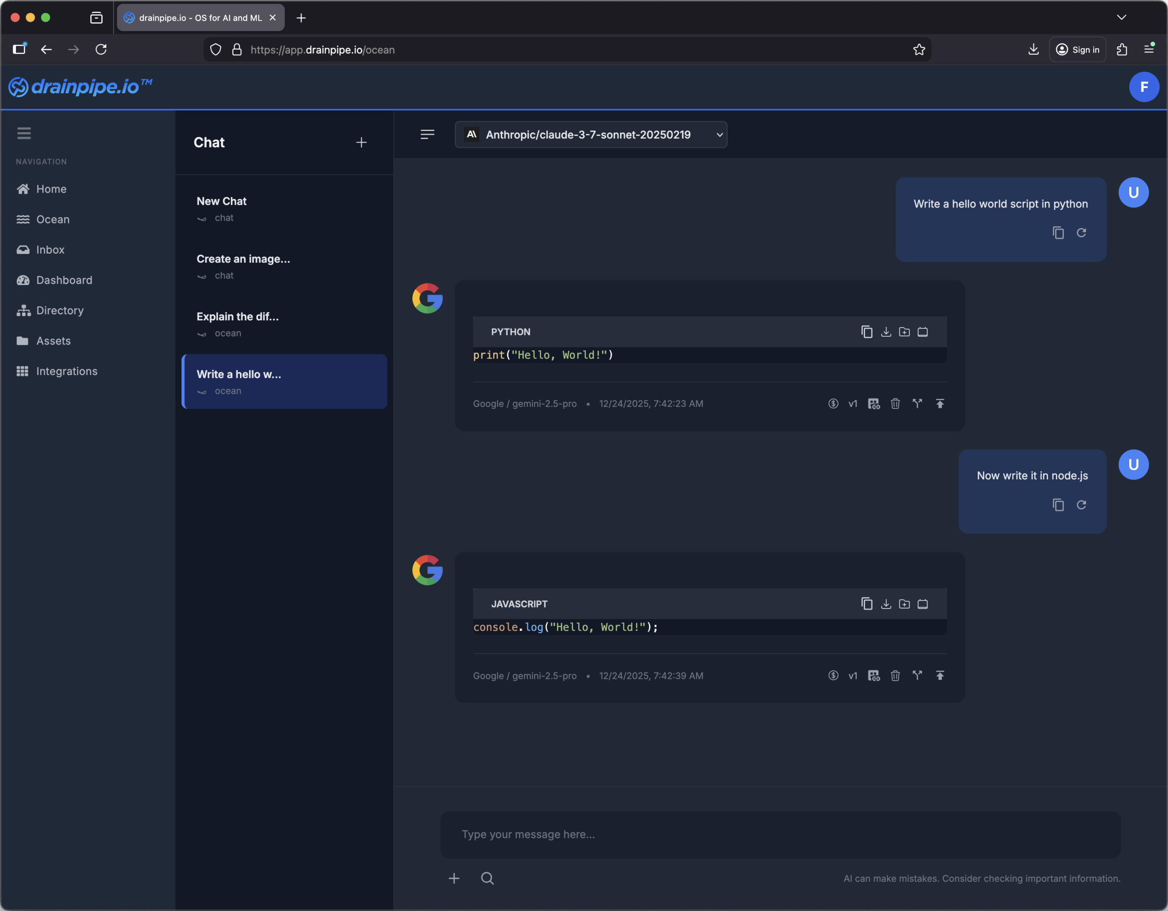Navigate to Dashboard in sidebar

point(64,280)
